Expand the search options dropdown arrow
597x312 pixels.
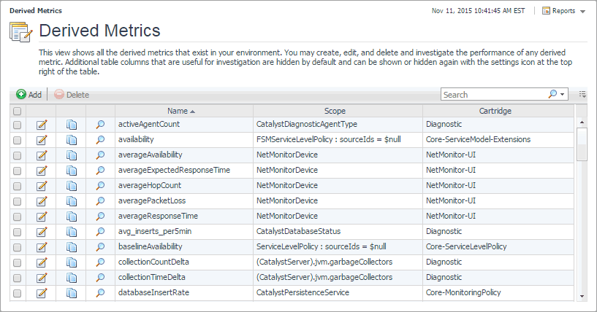pos(562,95)
